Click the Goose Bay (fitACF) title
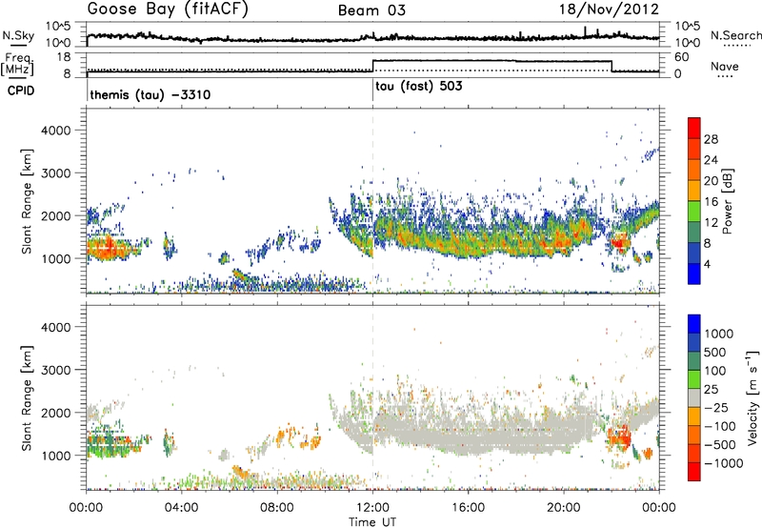Screen dimensions: 762x528 point(168,10)
